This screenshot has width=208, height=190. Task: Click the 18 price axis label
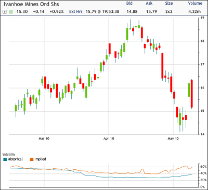click(x=202, y=41)
